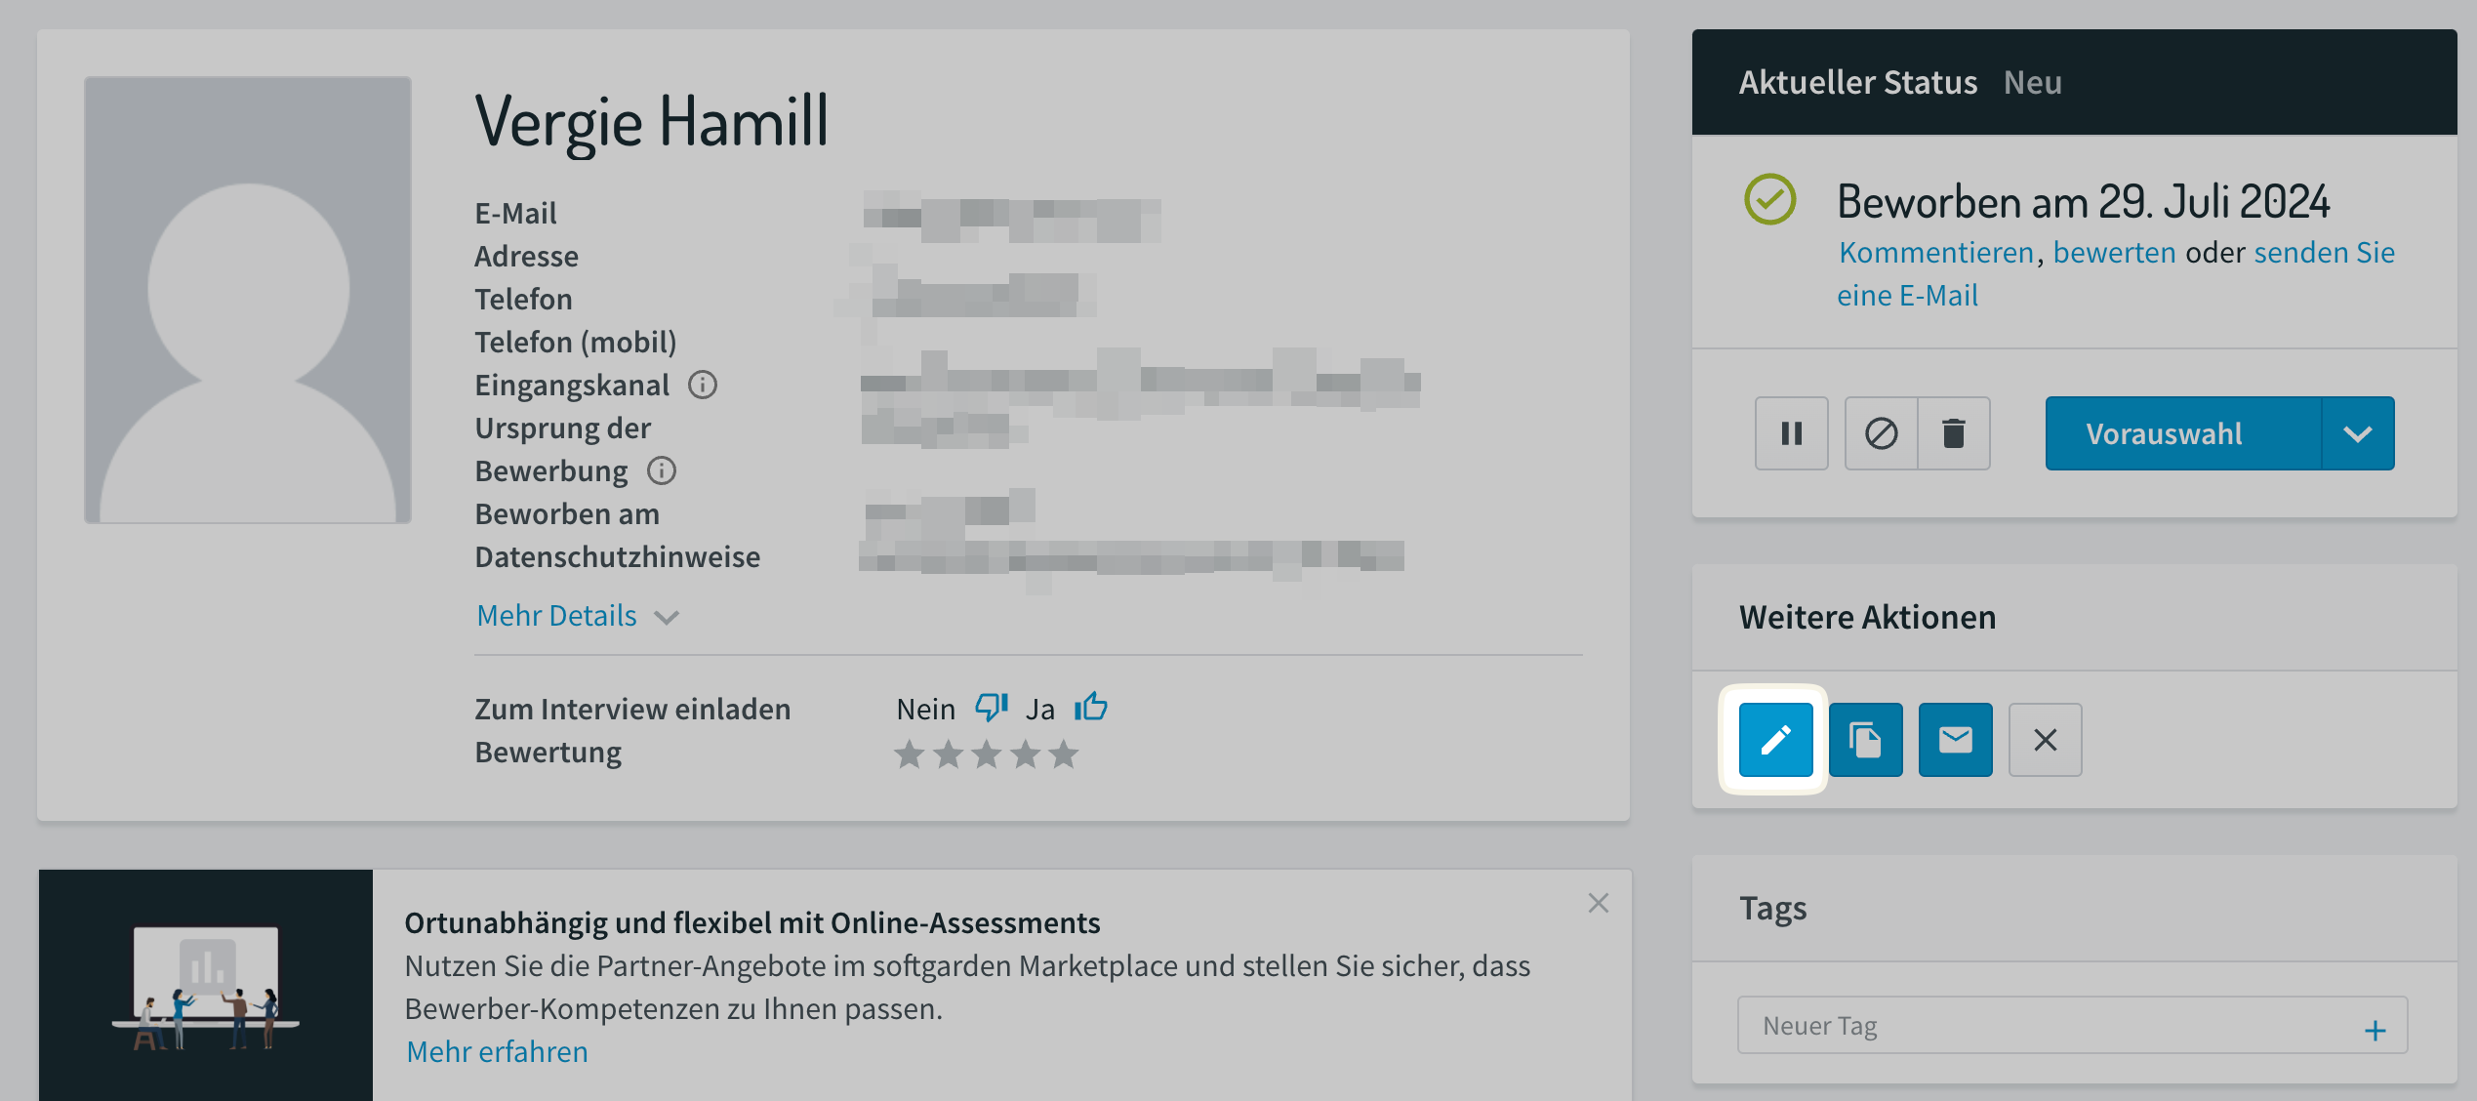
Task: Click the plus icon to add tag
Action: click(x=2375, y=1030)
